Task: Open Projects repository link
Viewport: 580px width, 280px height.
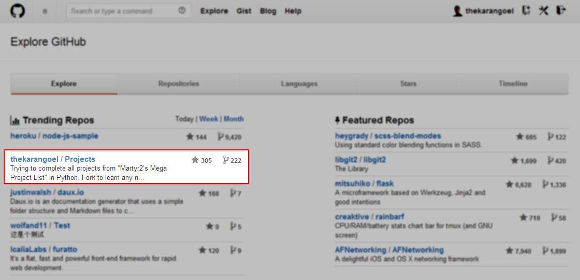Action: pyautogui.click(x=80, y=159)
